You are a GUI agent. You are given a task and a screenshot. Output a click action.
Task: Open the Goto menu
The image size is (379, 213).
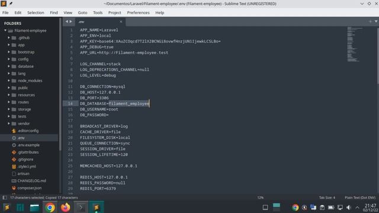tap(82, 12)
